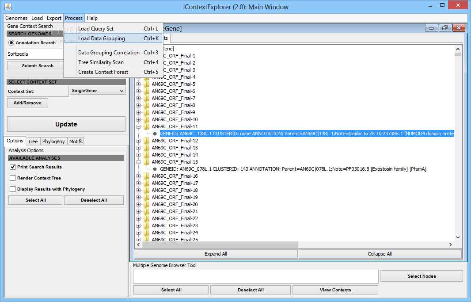Open the SingleGene context set dropdown
Viewport: 471px width, 302px height.
pos(98,91)
